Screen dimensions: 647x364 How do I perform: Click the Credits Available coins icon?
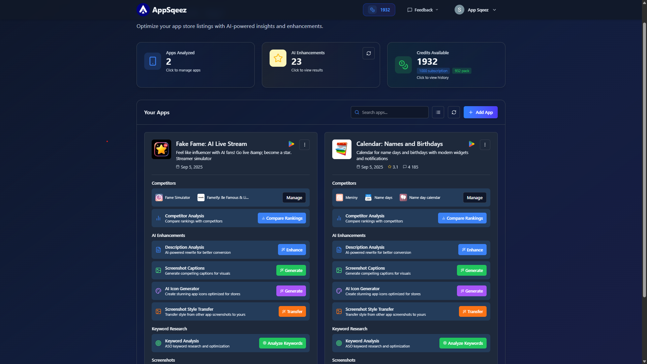pyautogui.click(x=403, y=65)
